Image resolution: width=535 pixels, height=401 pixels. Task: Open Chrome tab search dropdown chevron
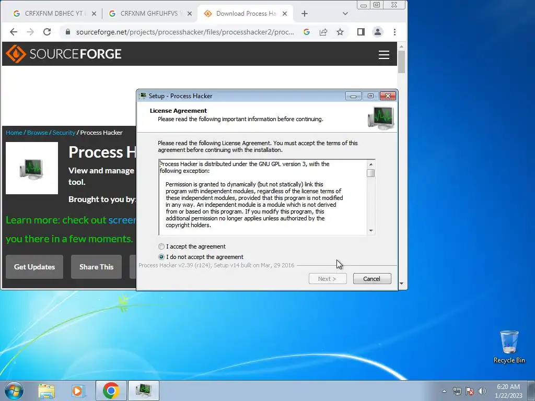click(345, 14)
